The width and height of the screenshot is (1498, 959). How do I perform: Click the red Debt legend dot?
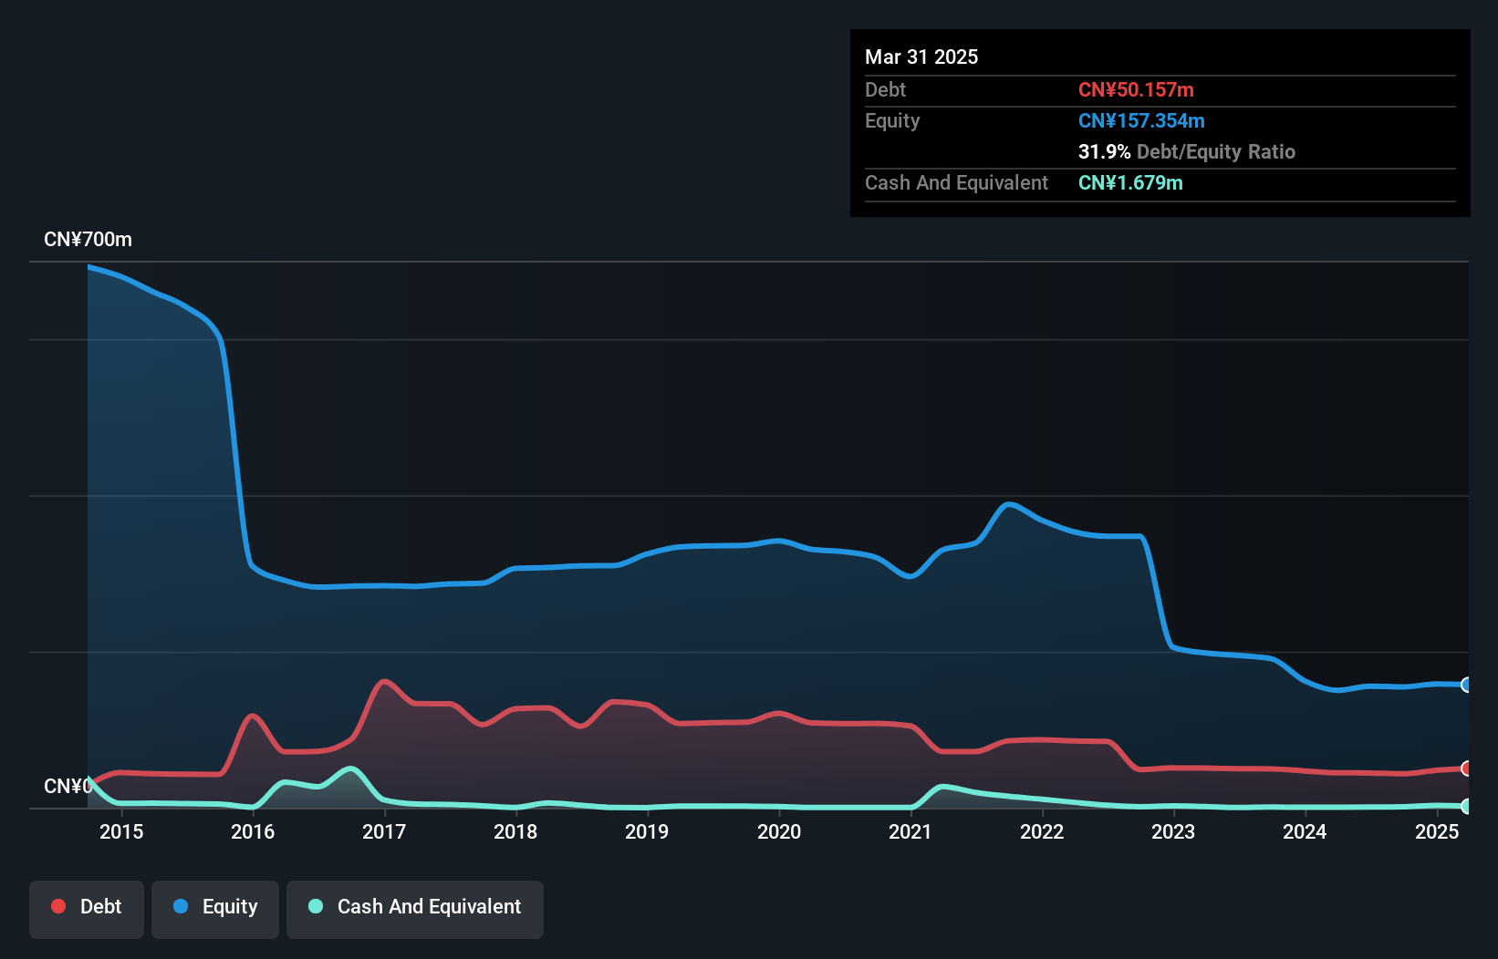coord(58,906)
